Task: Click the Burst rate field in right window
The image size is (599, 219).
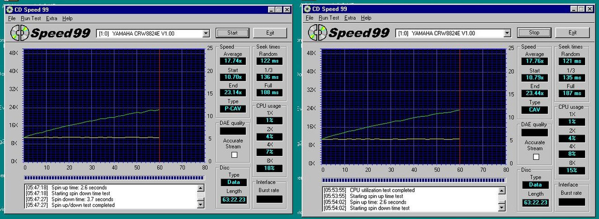Action: click(571, 202)
